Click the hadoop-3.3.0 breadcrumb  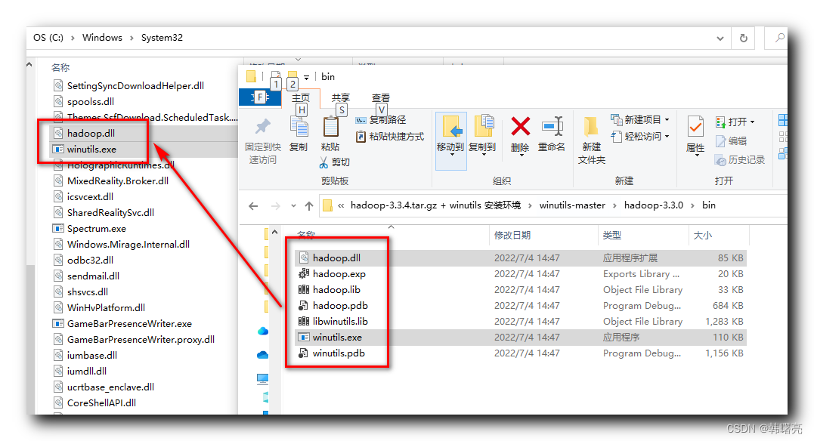click(x=654, y=205)
